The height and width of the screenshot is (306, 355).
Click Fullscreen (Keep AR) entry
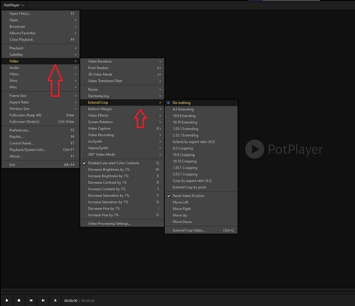pyautogui.click(x=41, y=115)
